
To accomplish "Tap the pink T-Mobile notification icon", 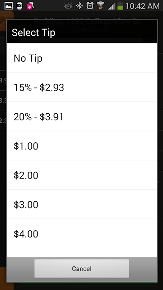I will pos(30,6).
